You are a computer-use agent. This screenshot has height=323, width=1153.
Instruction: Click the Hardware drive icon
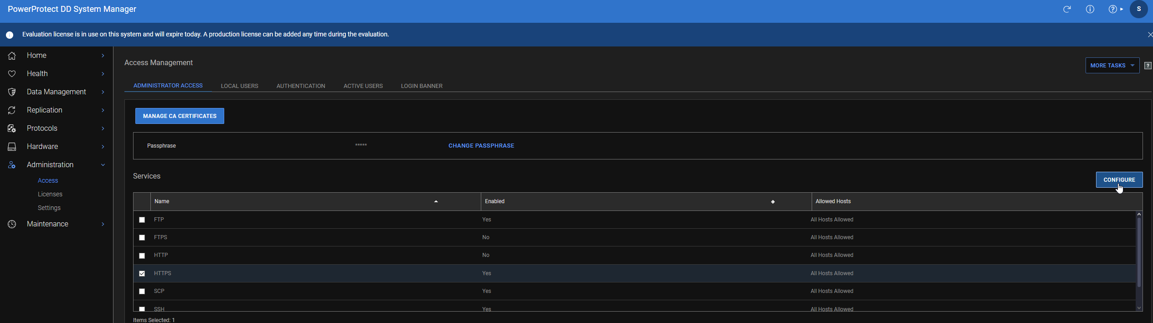12,147
